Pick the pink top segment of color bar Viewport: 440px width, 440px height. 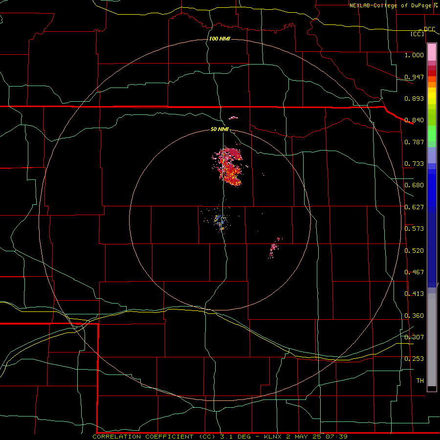coord(432,52)
